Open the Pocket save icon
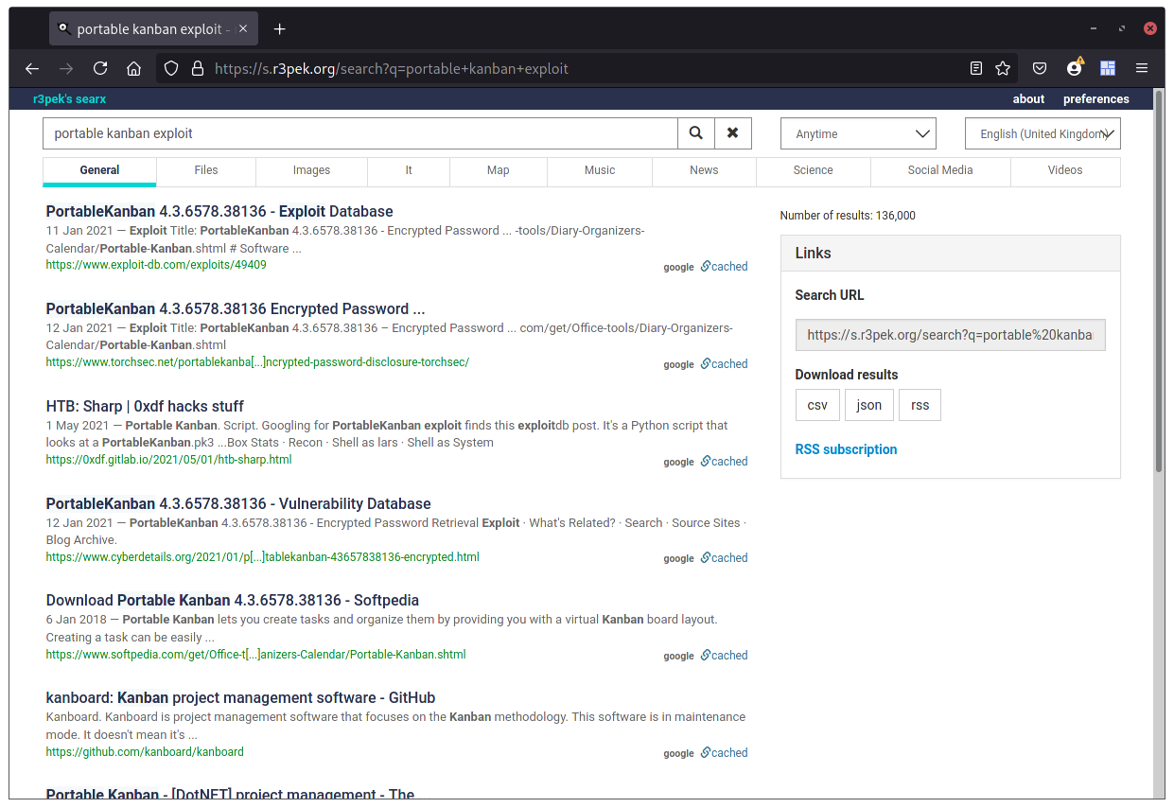This screenshot has width=1174, height=808. tap(1039, 68)
